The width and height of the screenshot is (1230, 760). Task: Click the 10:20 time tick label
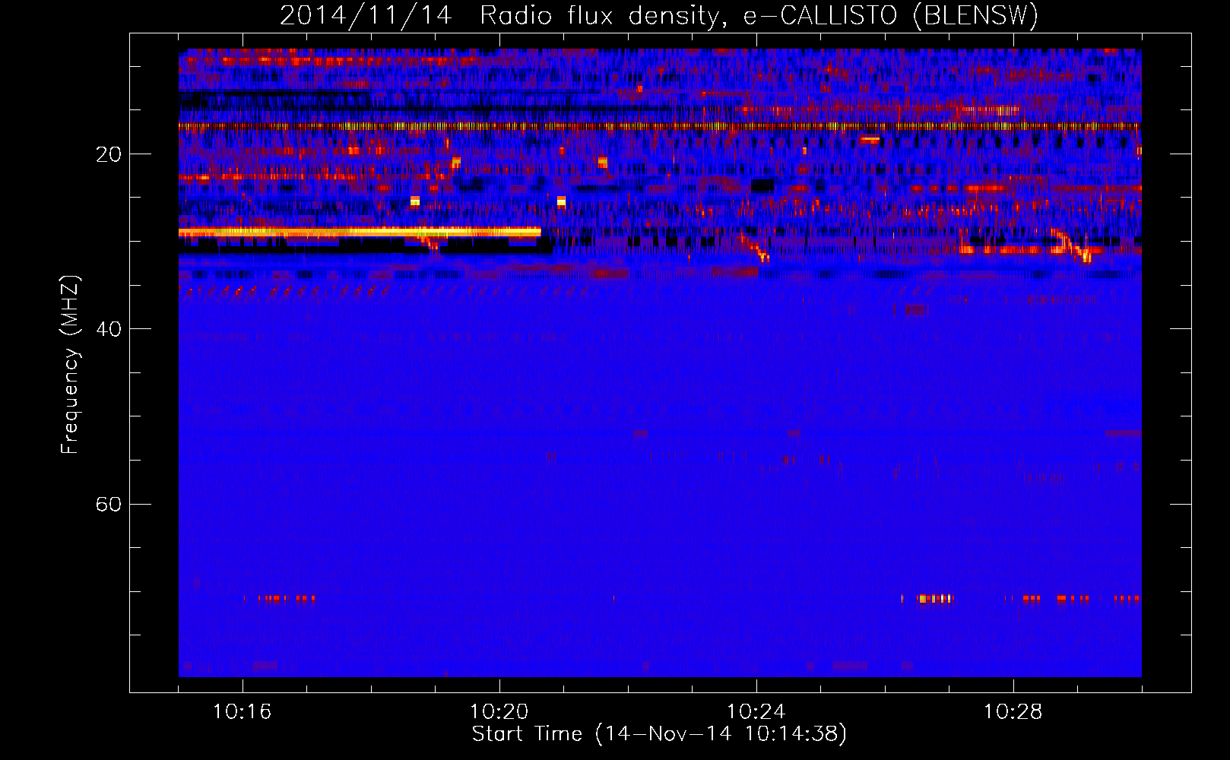pyautogui.click(x=499, y=712)
